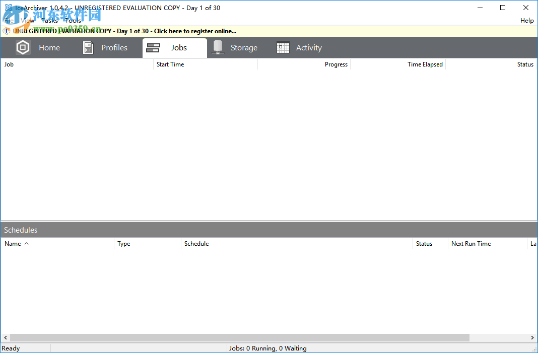Click the Home hexagon icon
Screen dimensions: 538x353
[x=23, y=47]
